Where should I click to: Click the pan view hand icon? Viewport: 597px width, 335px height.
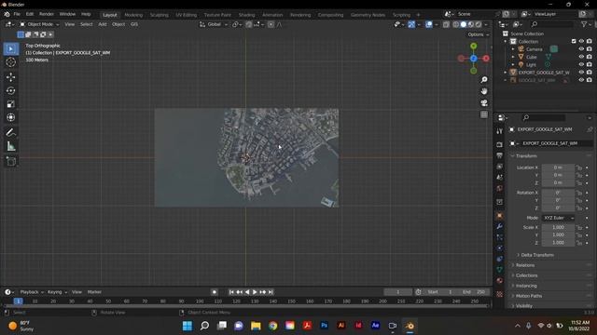pos(484,91)
